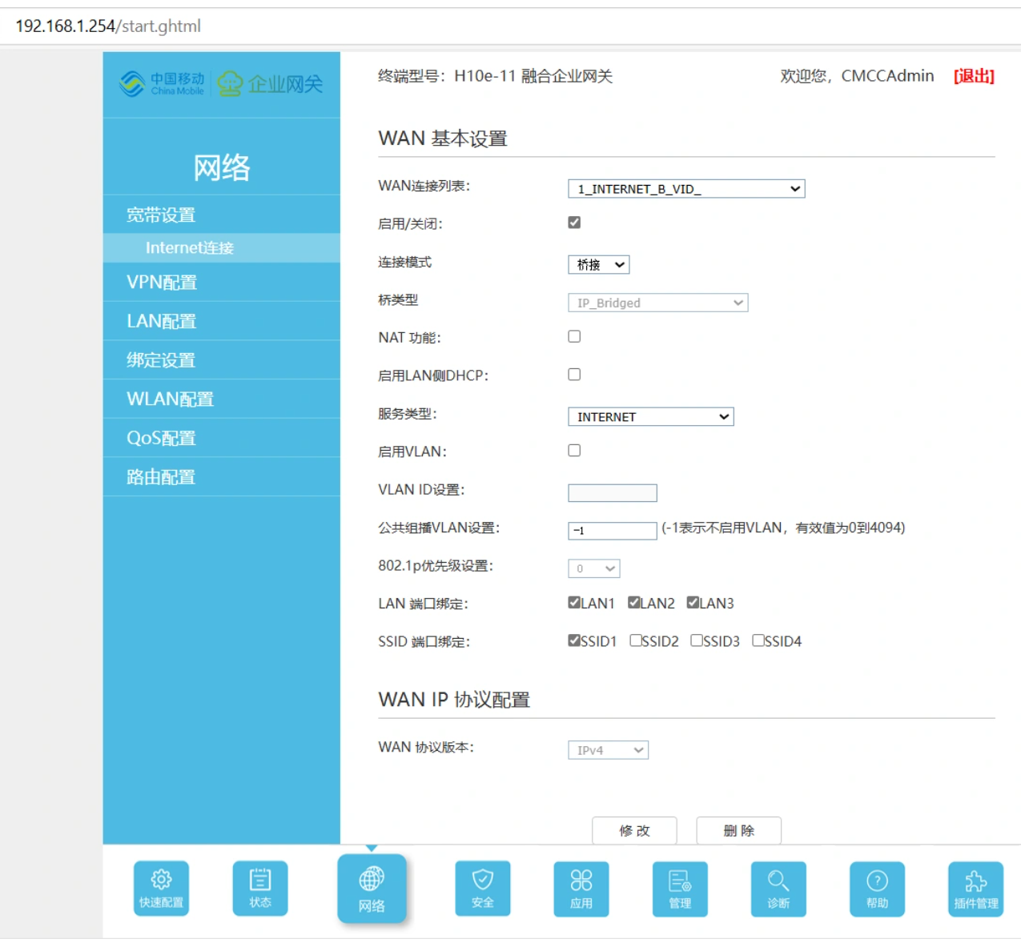Screen dimensions: 1029x943
Task: Open the 管理 management icon
Action: coord(680,889)
